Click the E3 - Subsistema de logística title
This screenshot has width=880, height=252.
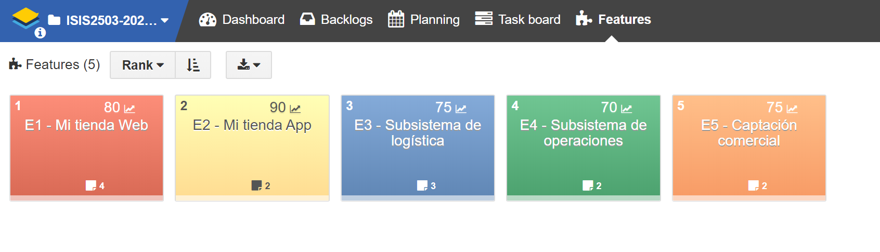pyautogui.click(x=418, y=133)
